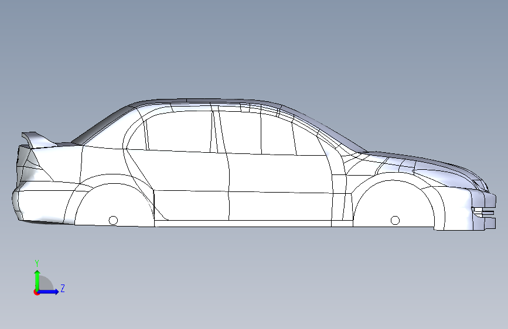Viewport: 508px width, 329px height.
Task: Select the rear door window surface
Action: click(179, 131)
